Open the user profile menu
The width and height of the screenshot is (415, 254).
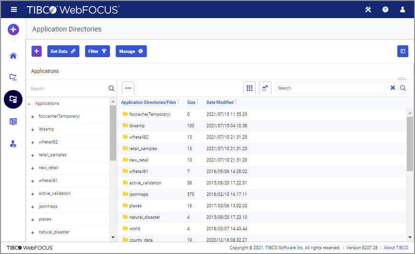tap(403, 10)
